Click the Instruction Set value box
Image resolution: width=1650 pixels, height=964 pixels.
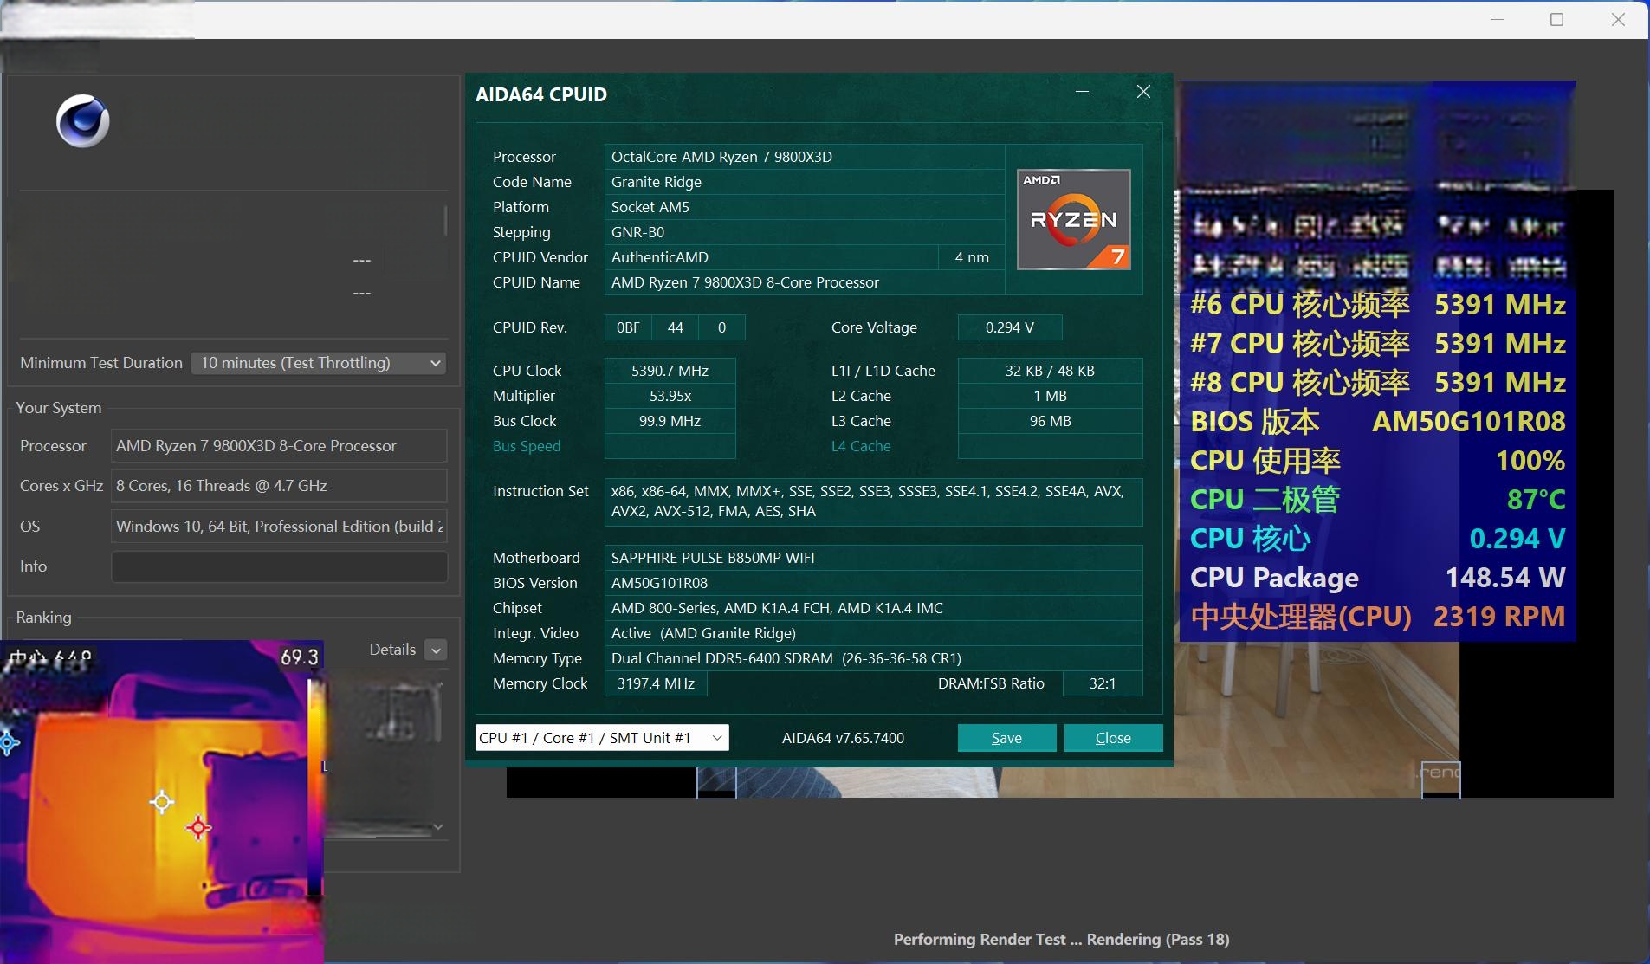tap(873, 501)
